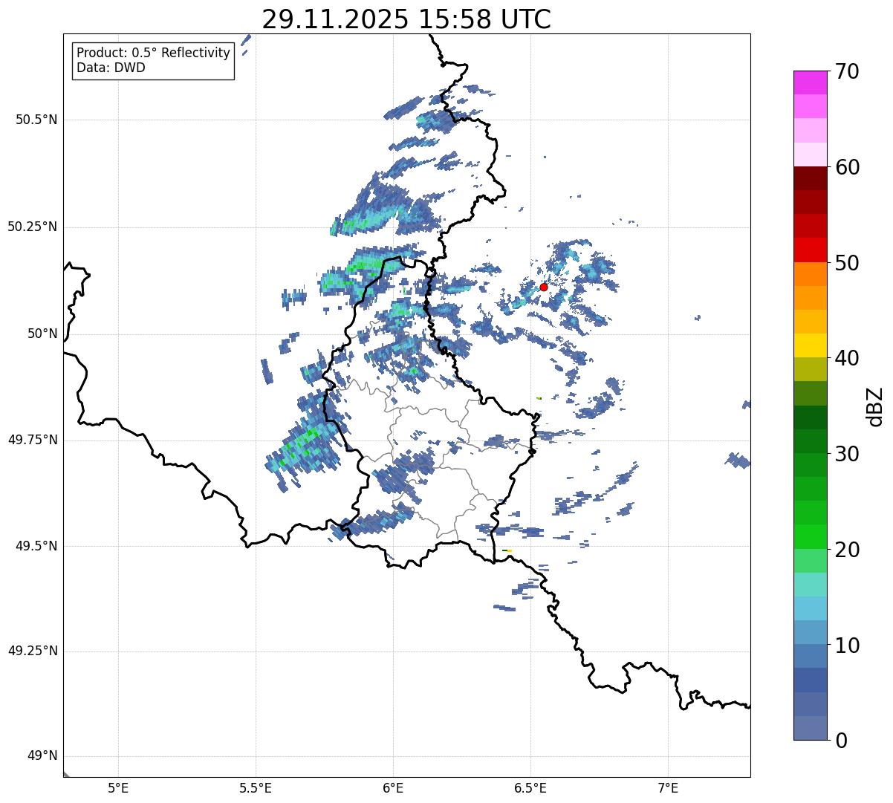This screenshot has width=893, height=803.
Task: Click the 5°E longitude label
Action: tap(118, 787)
